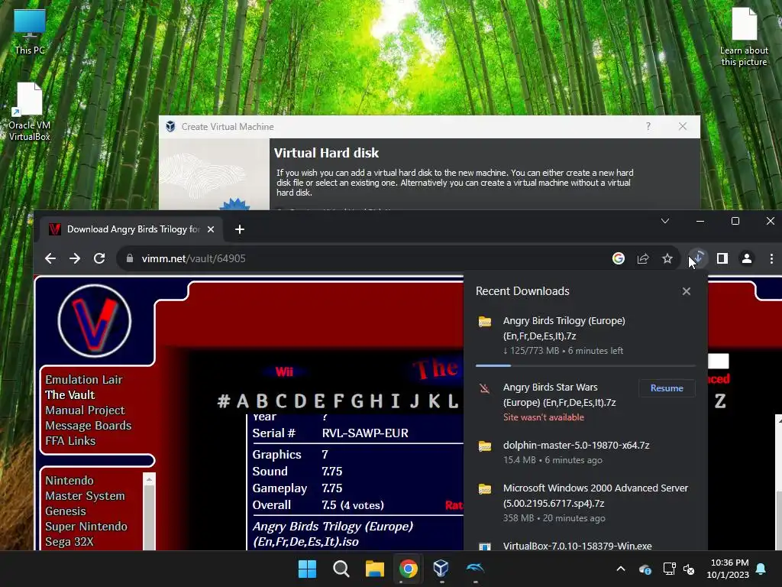Select Master System in sidebar

(x=85, y=495)
